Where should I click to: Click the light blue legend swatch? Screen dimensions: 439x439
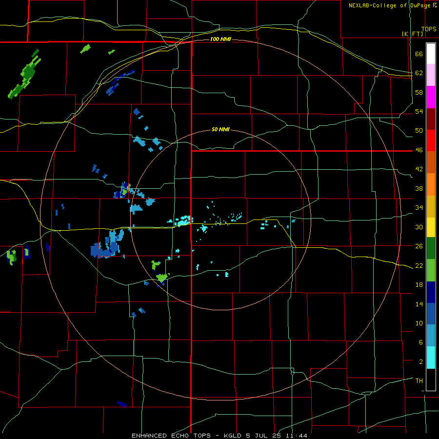pyautogui.click(x=431, y=336)
